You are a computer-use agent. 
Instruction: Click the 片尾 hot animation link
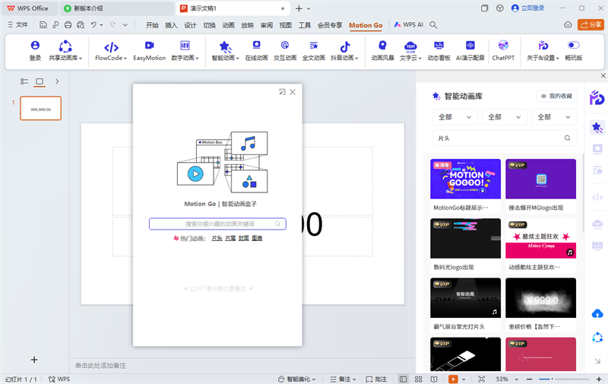click(x=230, y=238)
